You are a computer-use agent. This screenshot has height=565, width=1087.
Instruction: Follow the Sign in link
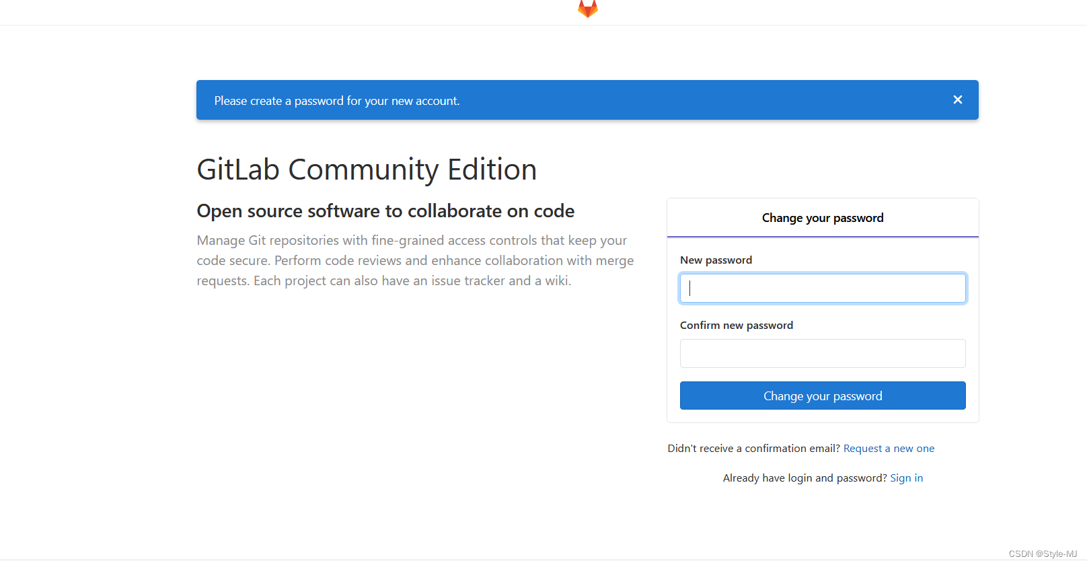906,478
